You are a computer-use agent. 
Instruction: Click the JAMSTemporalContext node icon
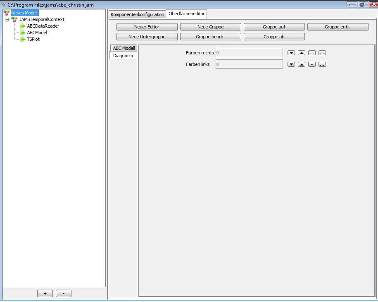click(15, 19)
